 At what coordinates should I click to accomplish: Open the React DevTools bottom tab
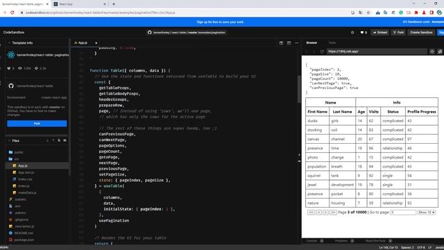[375, 241]
